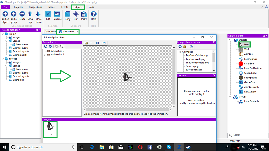This screenshot has width=269, height=151.
Task: Collapse Objects node in Objects' editor
Action: pyautogui.click(x=230, y=40)
